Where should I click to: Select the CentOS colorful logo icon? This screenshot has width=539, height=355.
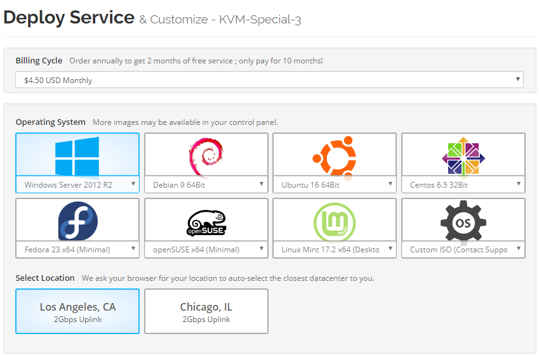pos(463,156)
